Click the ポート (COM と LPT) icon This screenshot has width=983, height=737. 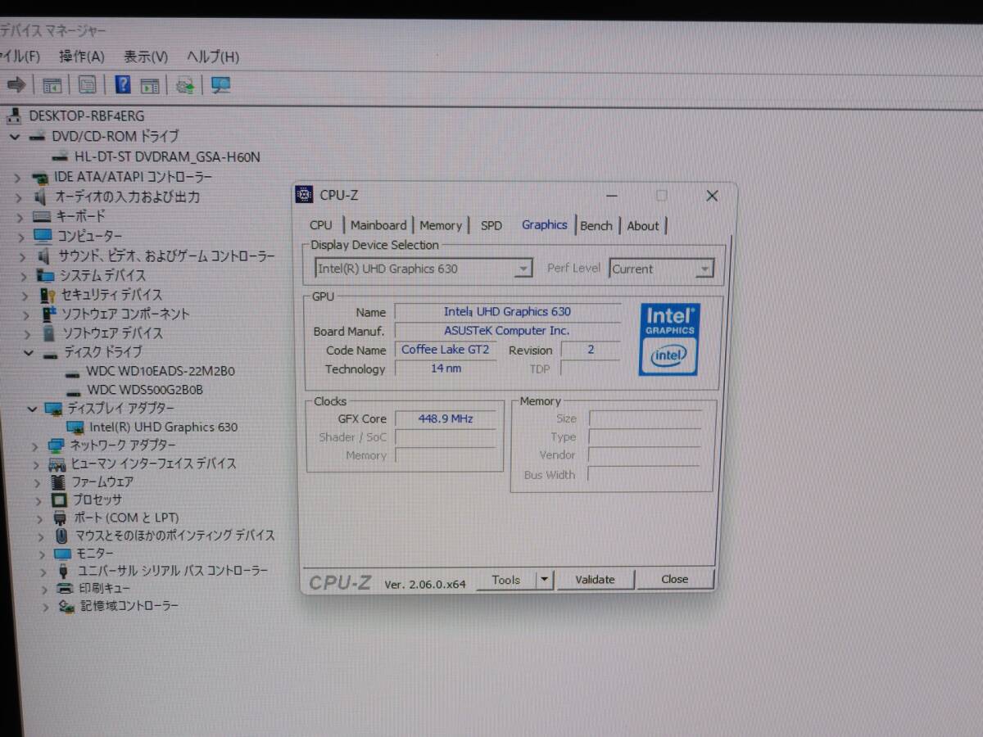[x=61, y=518]
